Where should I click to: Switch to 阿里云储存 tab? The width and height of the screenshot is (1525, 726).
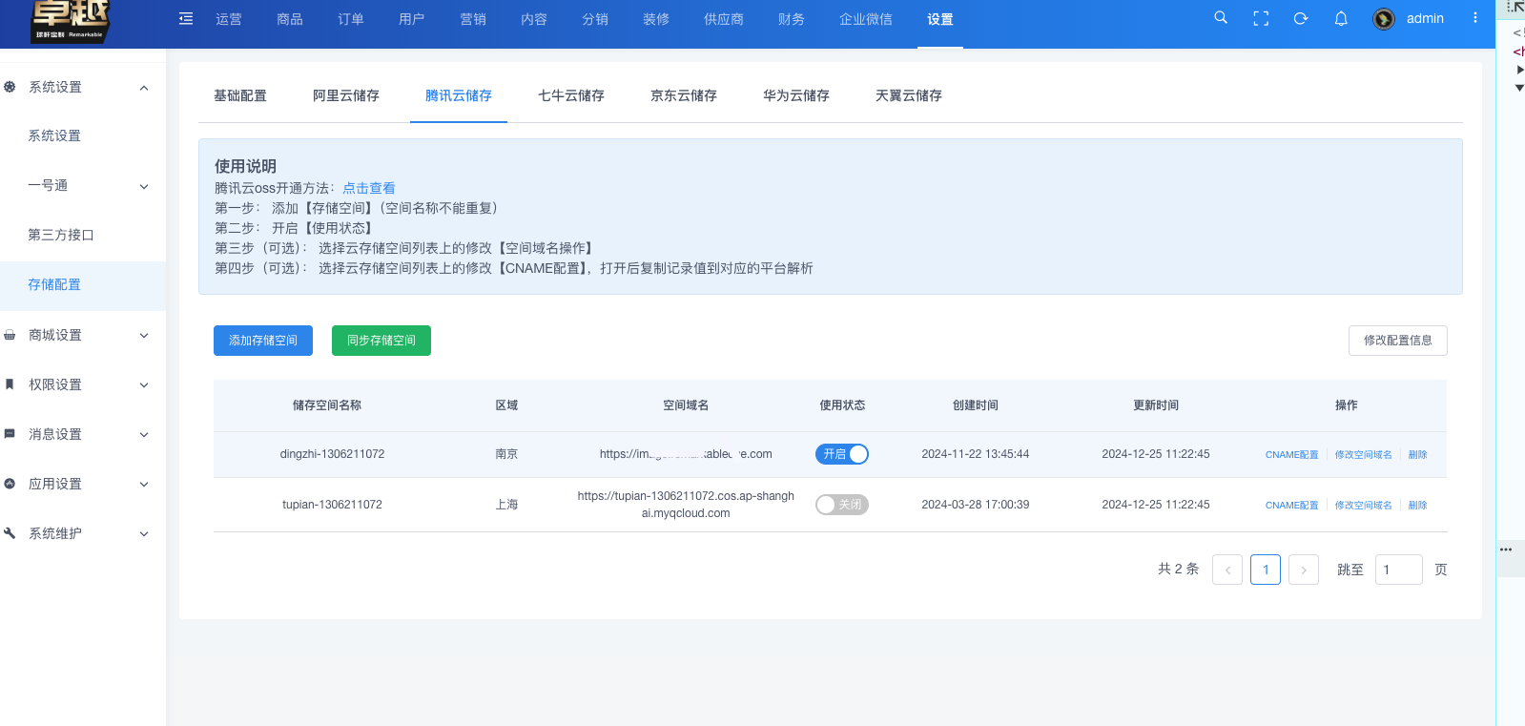(x=346, y=95)
